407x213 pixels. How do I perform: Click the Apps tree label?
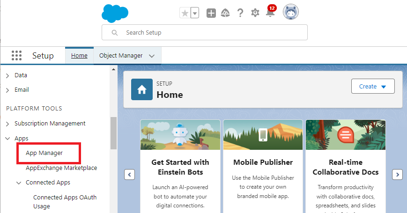pos(21,139)
